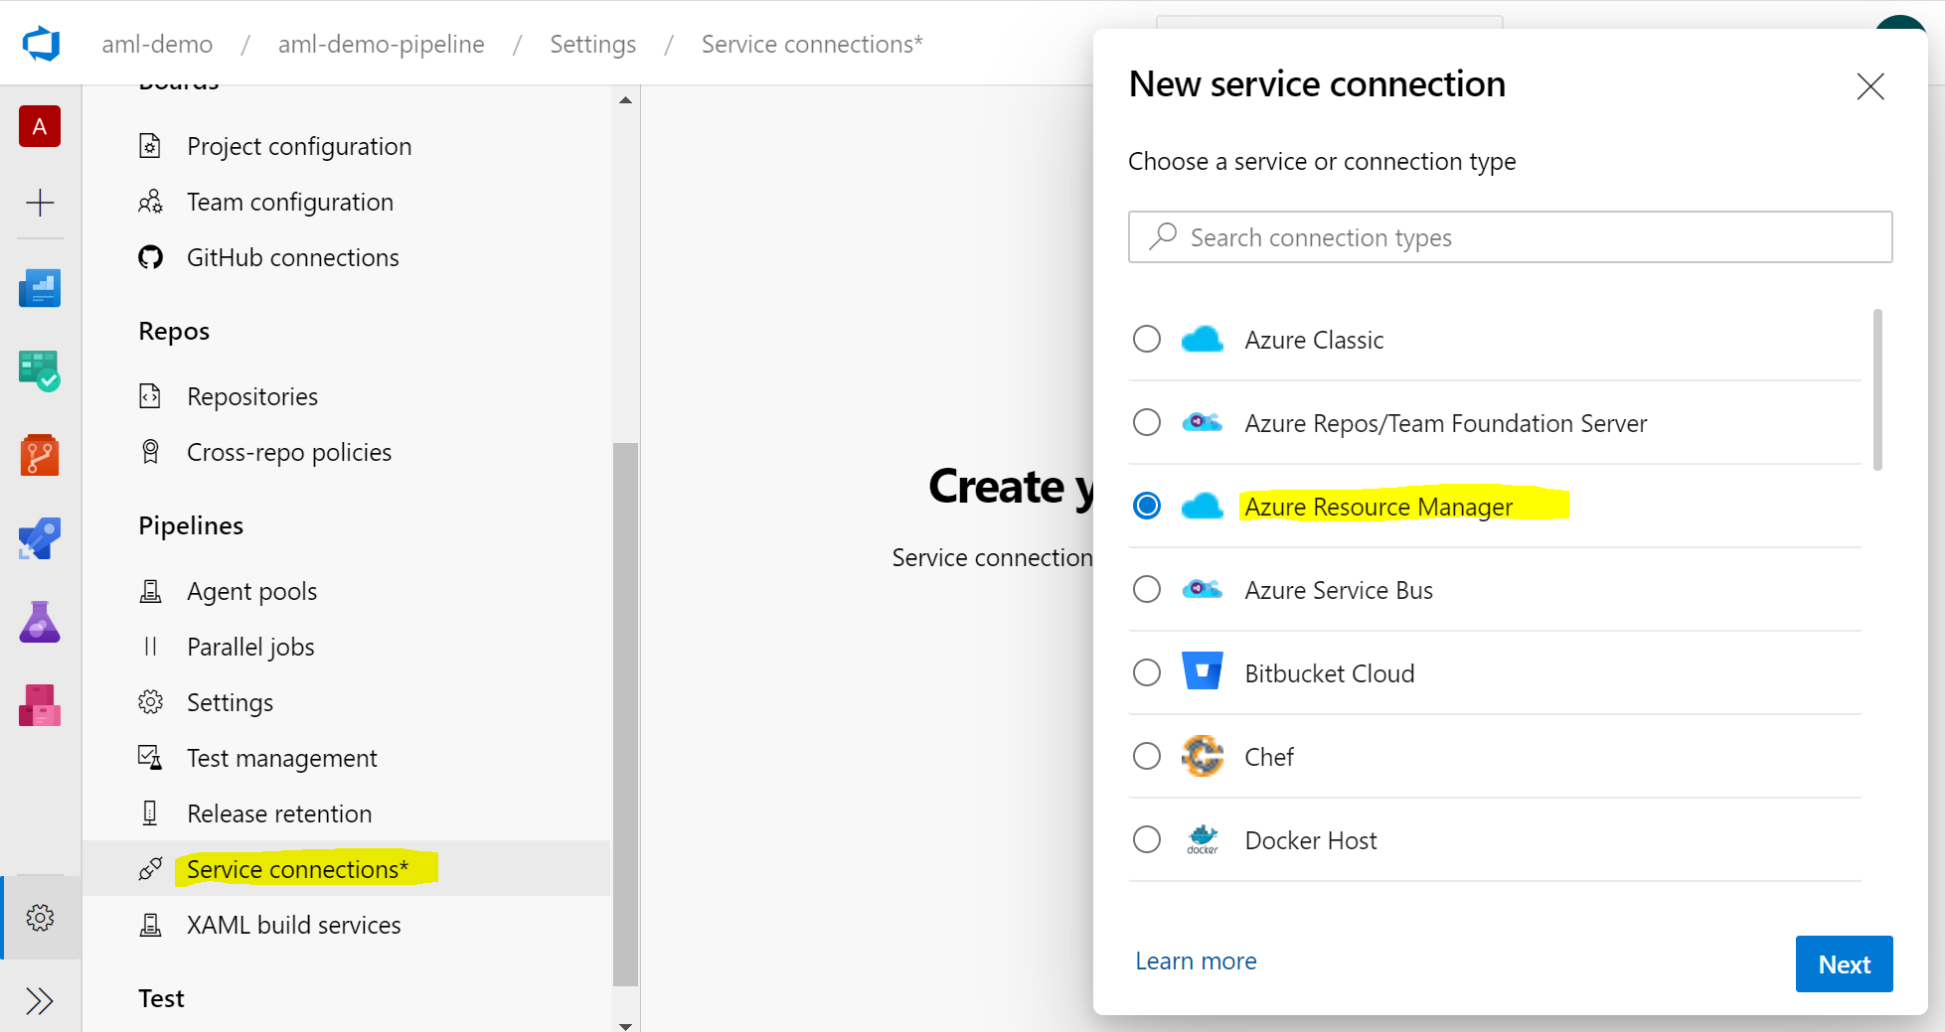1945x1032 pixels.
Task: Click the Azure Classic cloud icon
Action: [1203, 340]
